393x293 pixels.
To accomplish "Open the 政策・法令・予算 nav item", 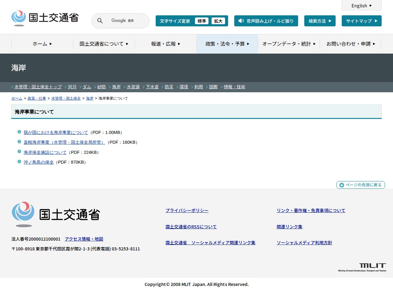I will (x=227, y=44).
